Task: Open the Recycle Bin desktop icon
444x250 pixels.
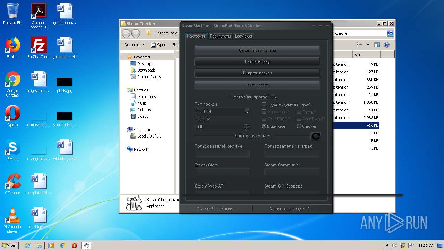Action: (12, 14)
